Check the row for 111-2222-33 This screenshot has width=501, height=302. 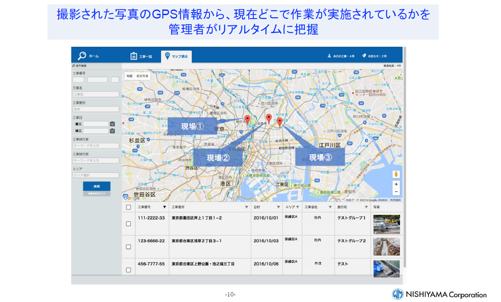pos(128,224)
